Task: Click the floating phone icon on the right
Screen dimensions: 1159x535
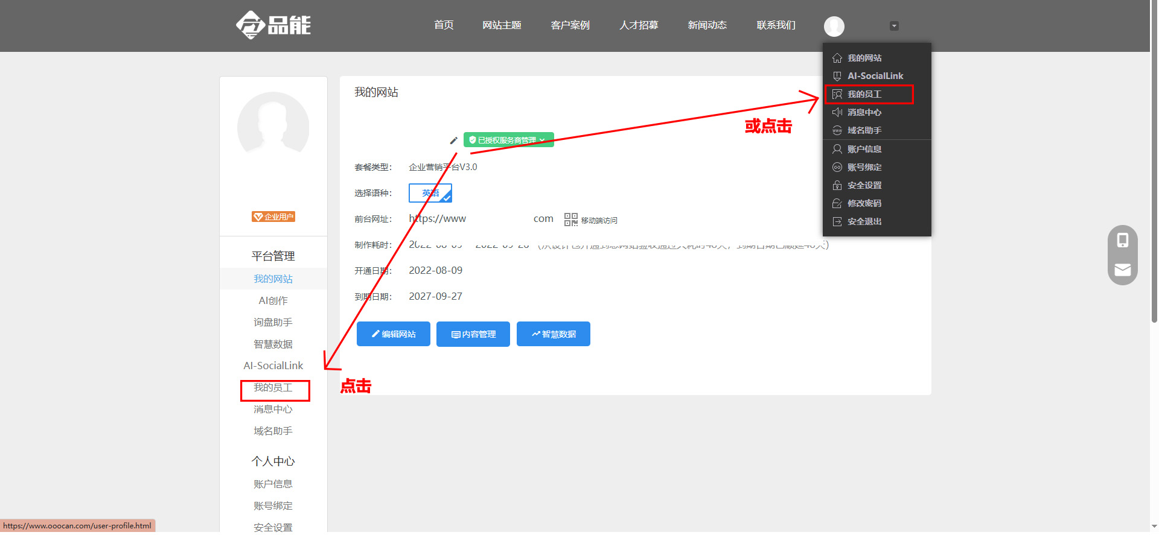Action: pyautogui.click(x=1123, y=240)
